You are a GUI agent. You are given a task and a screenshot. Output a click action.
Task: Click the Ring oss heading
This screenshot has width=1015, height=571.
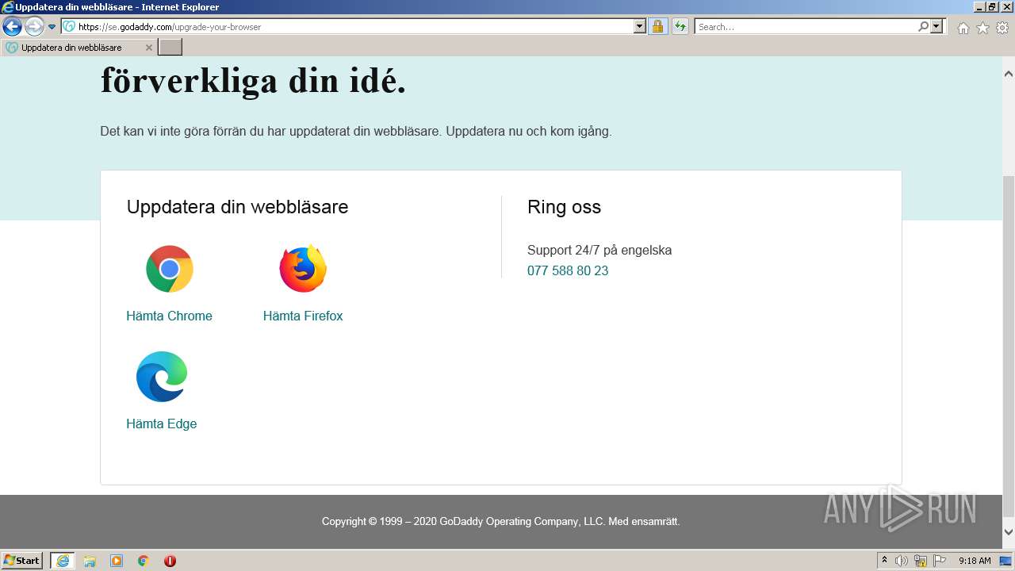564,207
